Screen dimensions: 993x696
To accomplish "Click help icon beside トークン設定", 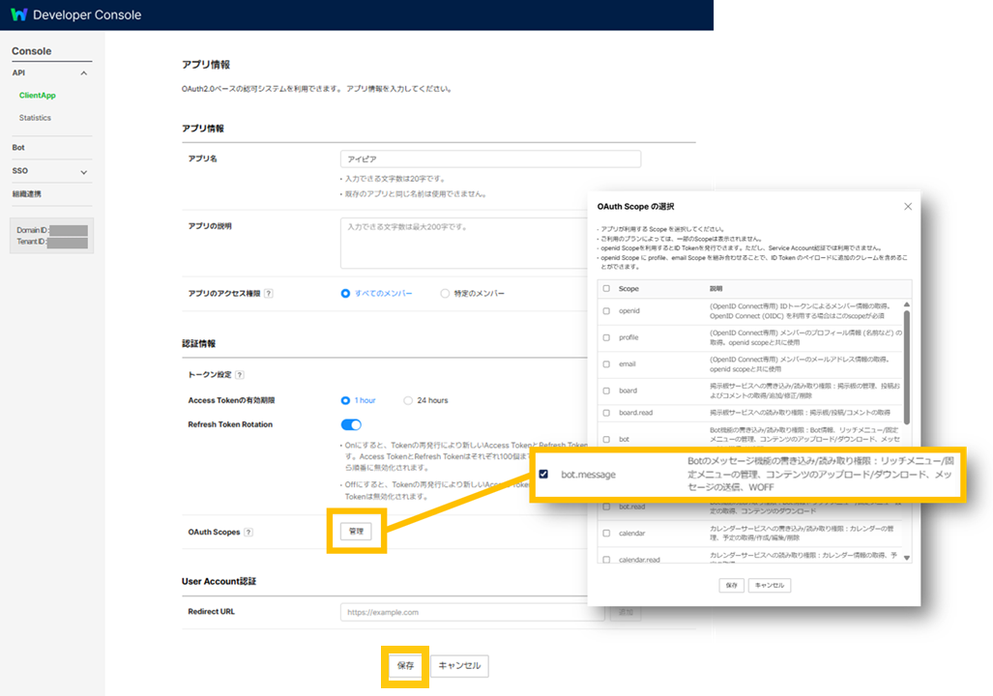I will click(239, 375).
